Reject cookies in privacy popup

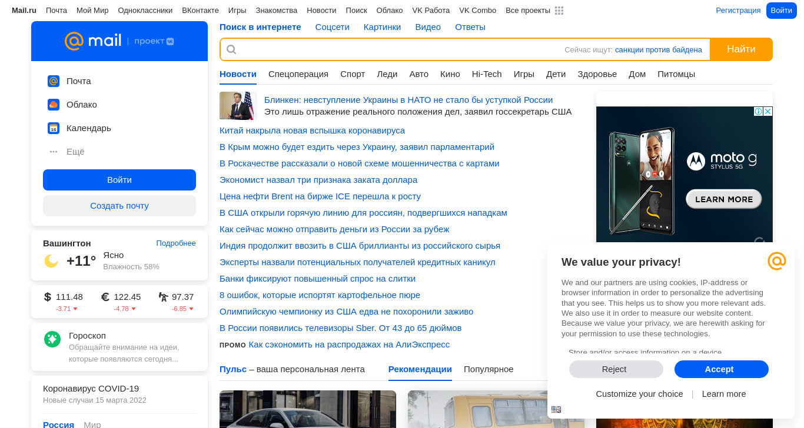(616, 369)
